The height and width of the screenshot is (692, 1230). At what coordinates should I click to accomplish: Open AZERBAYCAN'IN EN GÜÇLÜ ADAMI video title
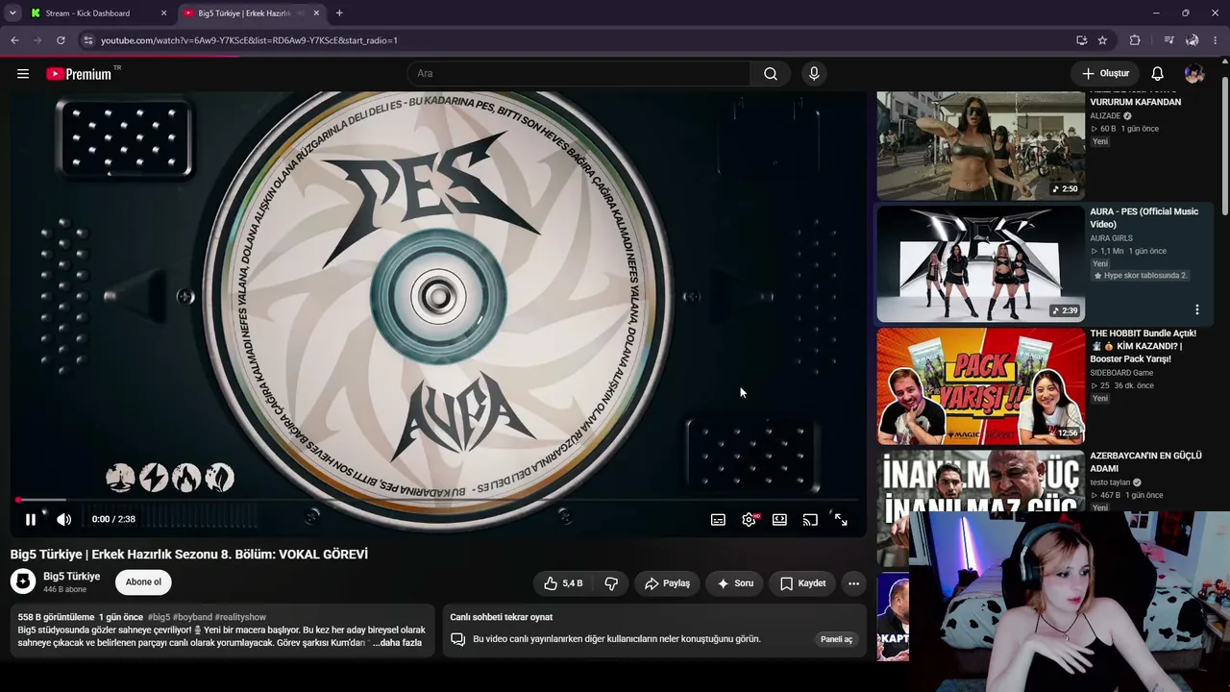[x=1145, y=462]
